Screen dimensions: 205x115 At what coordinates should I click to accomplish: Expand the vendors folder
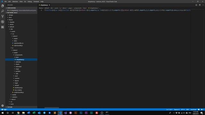point(15,97)
